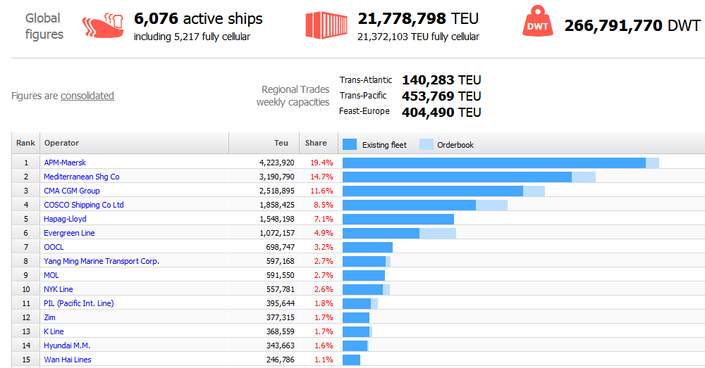Open Hapag-Lloyd operator details
Viewport: 705px width, 368px height.
tap(65, 219)
